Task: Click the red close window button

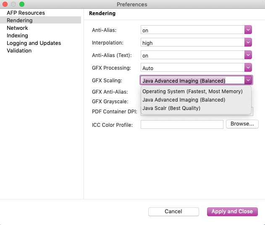Action: [5, 4]
